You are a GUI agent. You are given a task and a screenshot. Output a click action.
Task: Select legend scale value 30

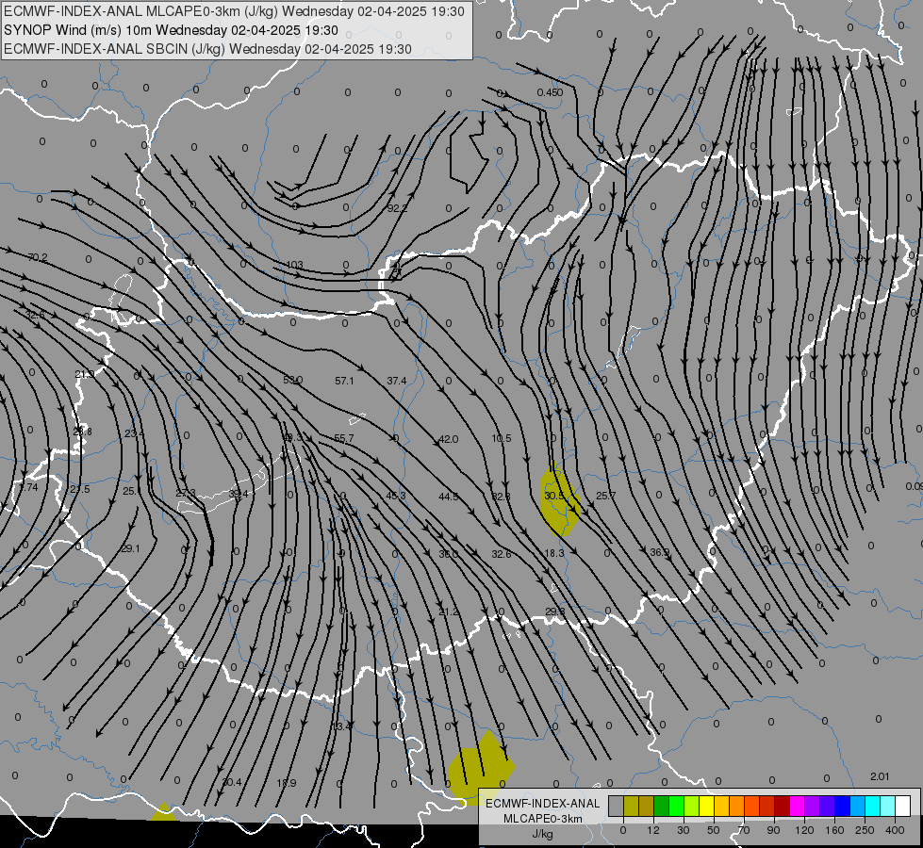click(684, 830)
